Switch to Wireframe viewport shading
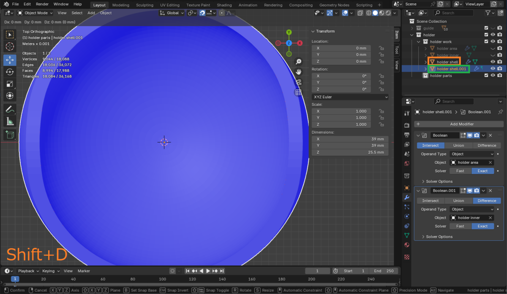507x294 pixels. click(x=368, y=13)
